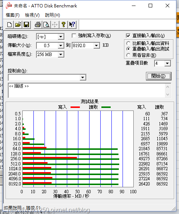This screenshot has width=179, height=214.
Task: Click the New document toolbar icon
Action: [x=9, y=25]
